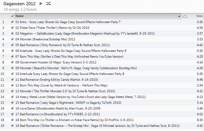The width and height of the screenshot is (204, 131).
Task: Play the Gagaween 2012 playlist
Action: [41, 3]
